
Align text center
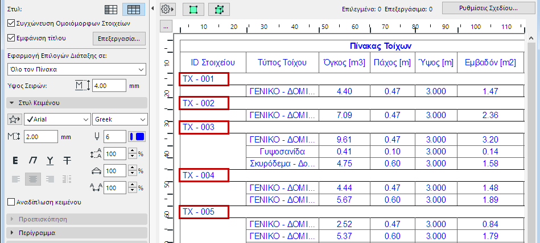click(x=33, y=179)
